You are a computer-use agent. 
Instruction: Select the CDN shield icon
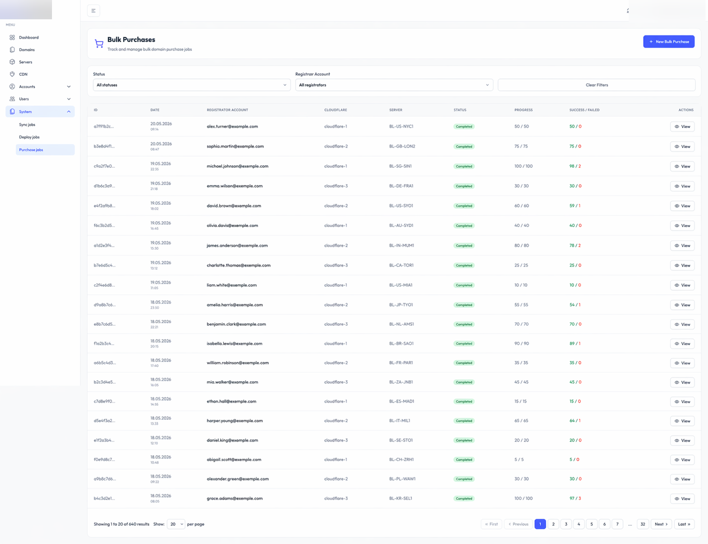point(12,74)
